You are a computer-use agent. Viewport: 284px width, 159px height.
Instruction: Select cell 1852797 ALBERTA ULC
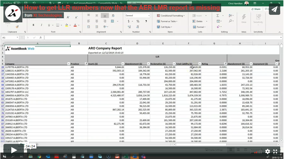[x=37, y=92]
